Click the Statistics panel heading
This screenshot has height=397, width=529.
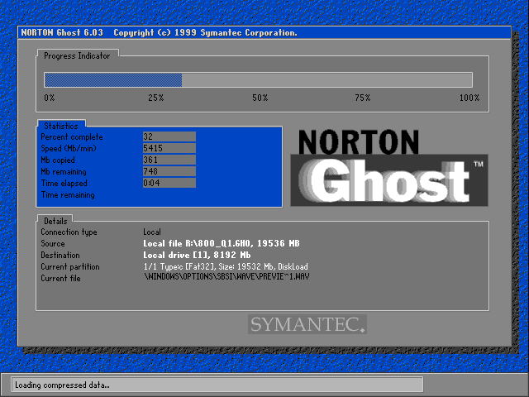coord(61,126)
